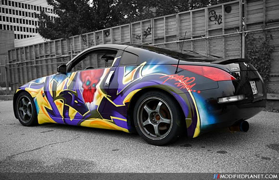The height and width of the screenshot is (180, 279).
Task: Click the radio antenna on rear
Action: click(180, 52)
